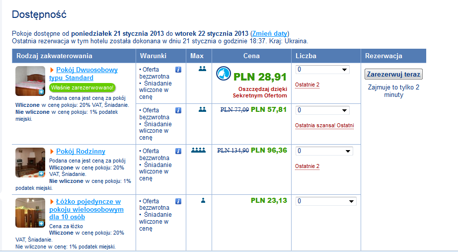Click orange arrow beside Łóżko pojedyncze link
Image resolution: width=458 pixels, height=252 pixels.
coord(52,202)
